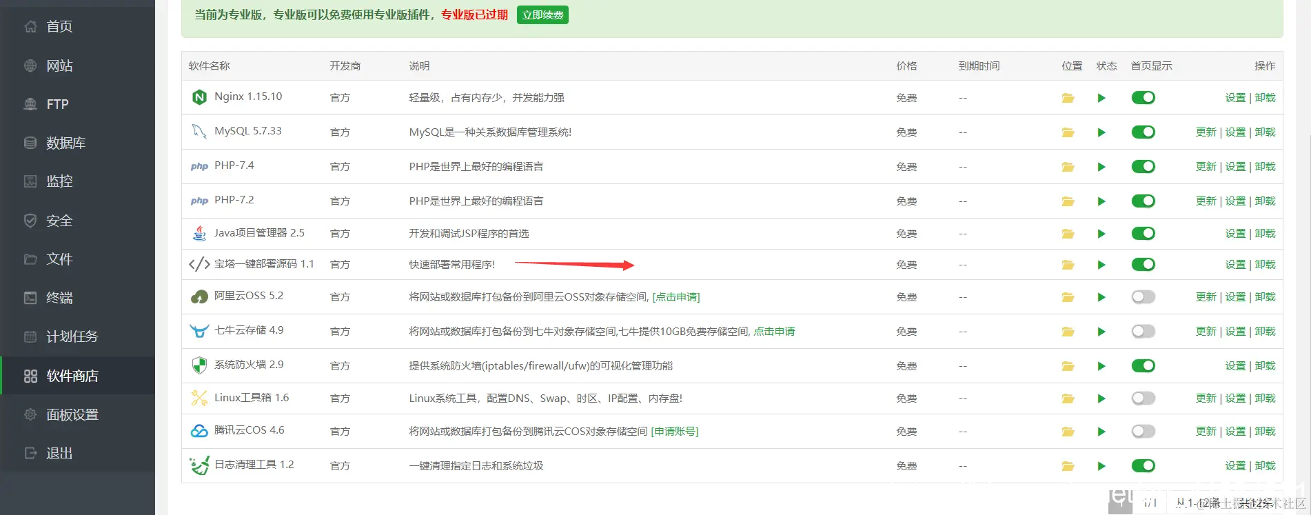Open the folder icon for Linux工具箱 1.6
Viewport: 1311px width, 515px height.
pyautogui.click(x=1068, y=398)
